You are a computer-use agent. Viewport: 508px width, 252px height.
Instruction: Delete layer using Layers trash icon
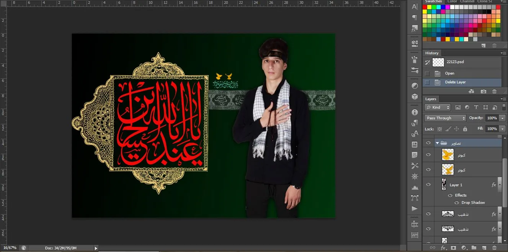tap(494, 248)
